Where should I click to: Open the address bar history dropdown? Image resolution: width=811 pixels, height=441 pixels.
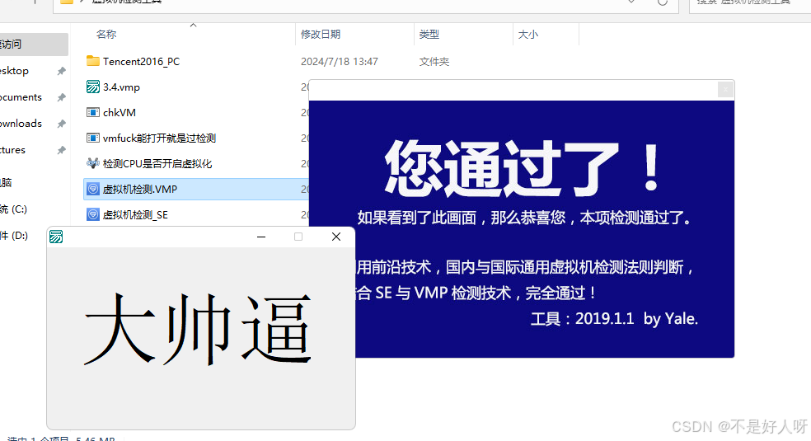coord(631,2)
